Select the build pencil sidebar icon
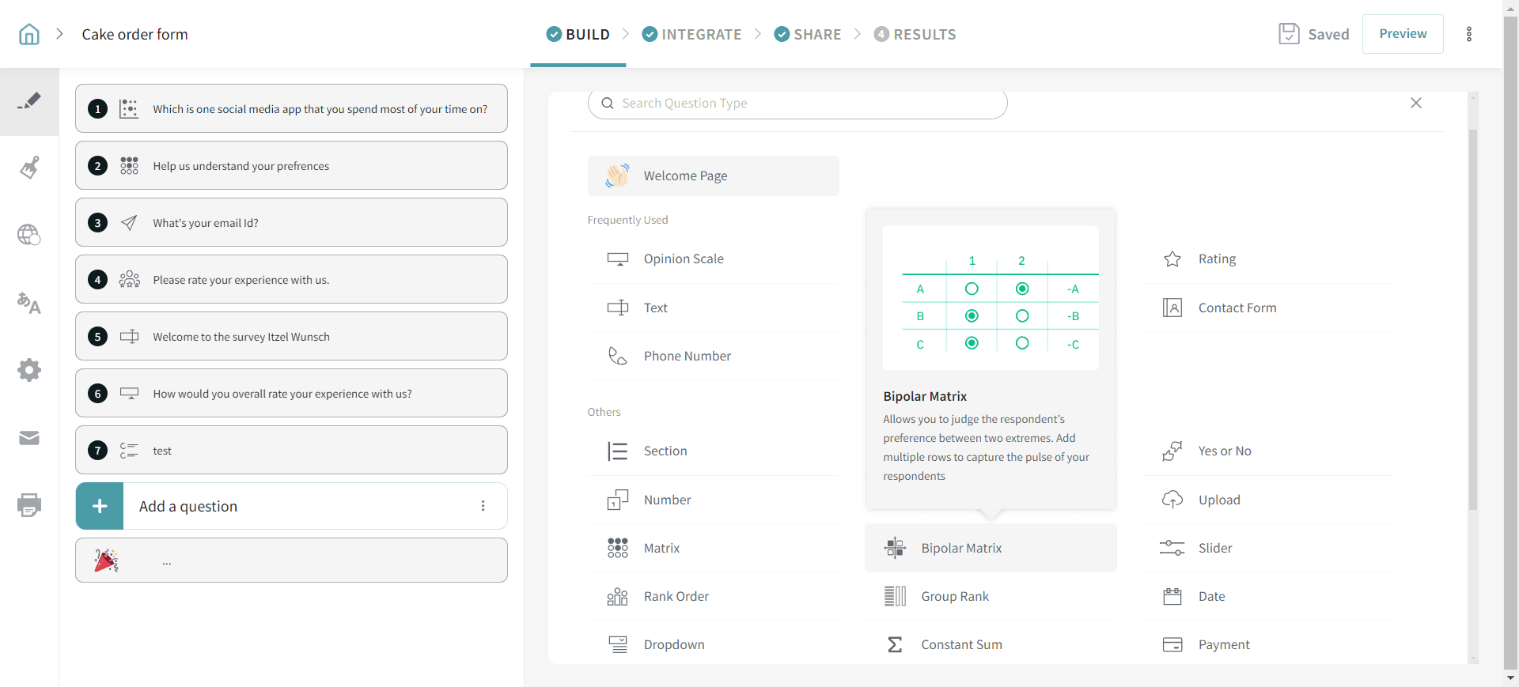 point(29,101)
